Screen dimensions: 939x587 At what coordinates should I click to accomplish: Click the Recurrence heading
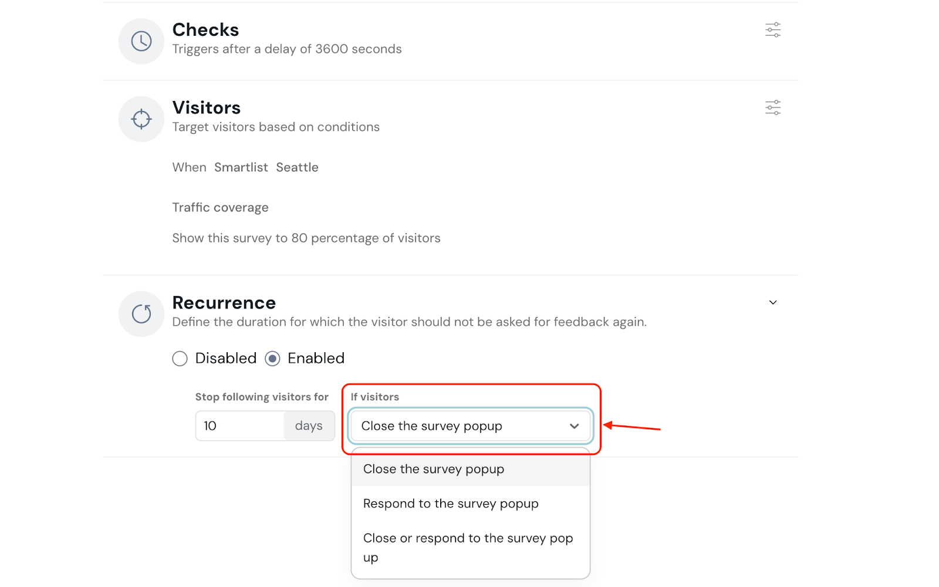tap(224, 303)
